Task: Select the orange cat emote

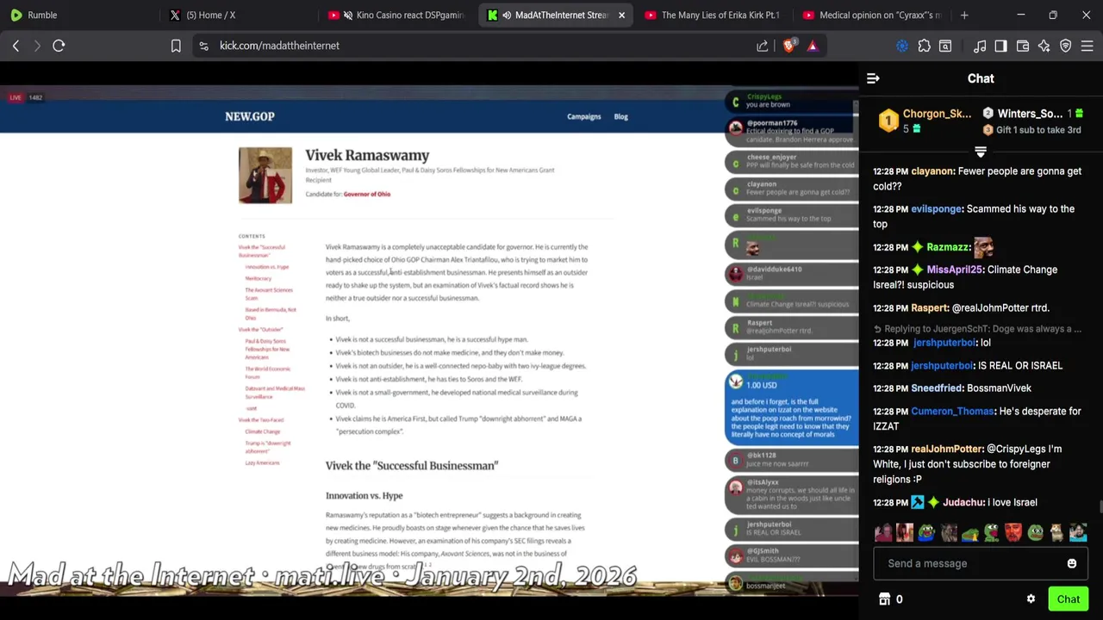Action: [1056, 533]
